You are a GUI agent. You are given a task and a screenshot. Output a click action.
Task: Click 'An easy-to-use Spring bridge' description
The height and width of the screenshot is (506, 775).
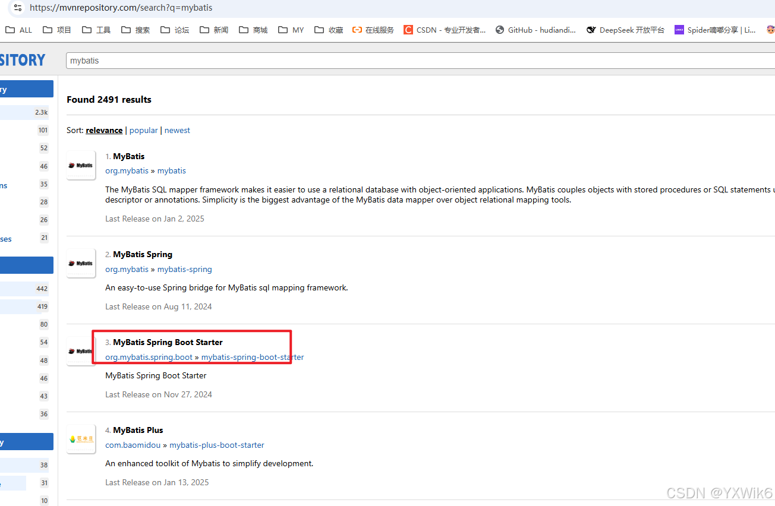(226, 287)
